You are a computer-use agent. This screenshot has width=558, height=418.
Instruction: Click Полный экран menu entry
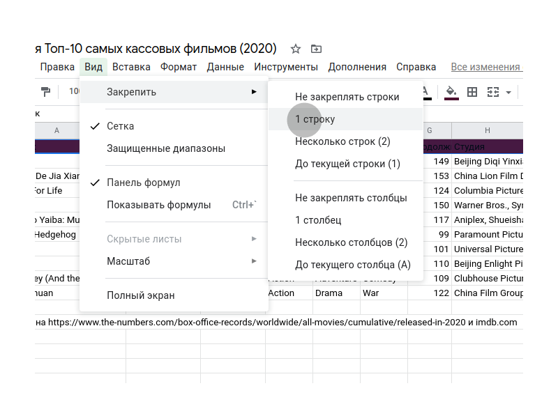(141, 295)
